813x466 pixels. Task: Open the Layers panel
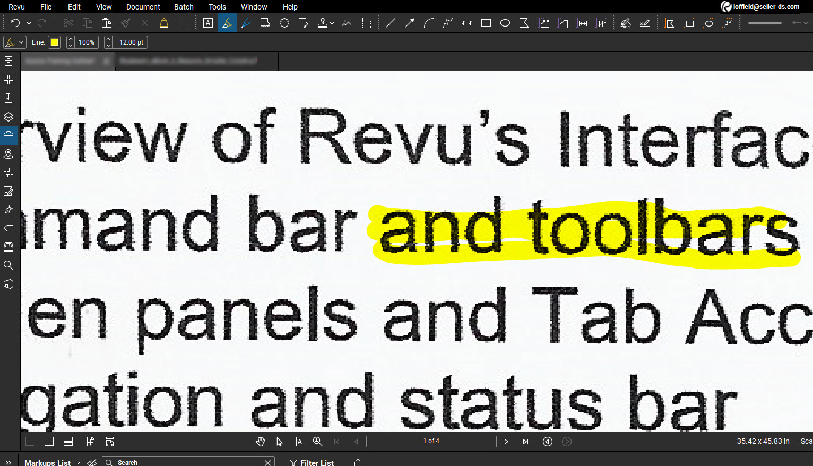pos(8,117)
